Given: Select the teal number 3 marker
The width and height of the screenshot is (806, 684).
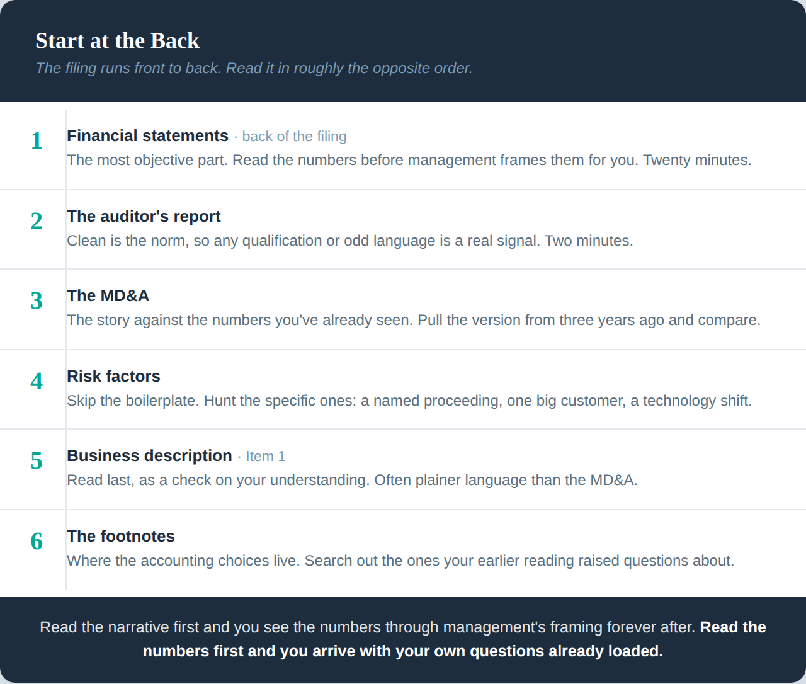Looking at the screenshot, I should (37, 300).
